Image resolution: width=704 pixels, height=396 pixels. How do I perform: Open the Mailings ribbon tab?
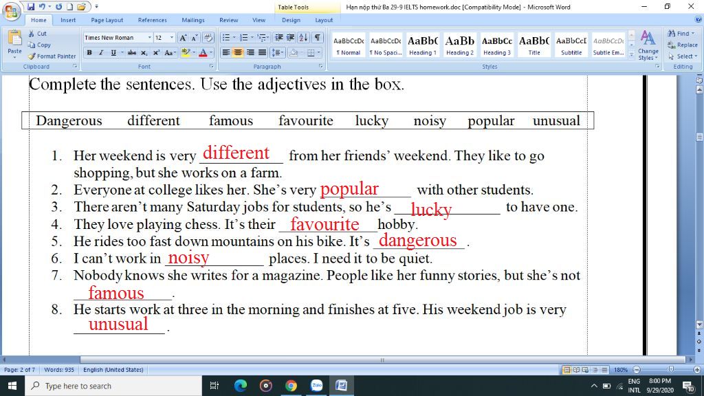click(193, 20)
